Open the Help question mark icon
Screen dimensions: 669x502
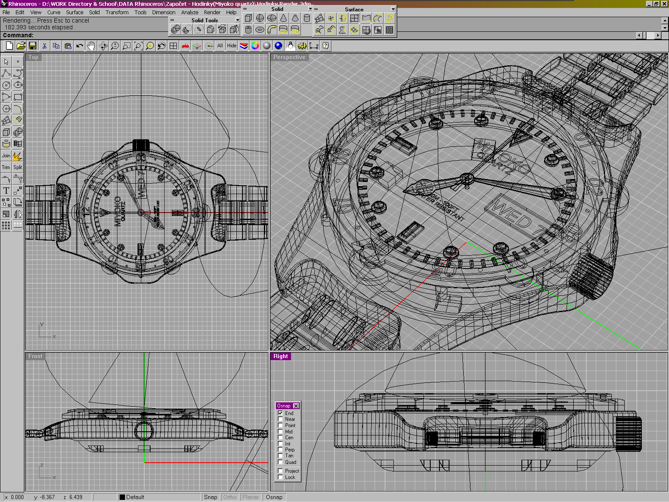click(325, 46)
